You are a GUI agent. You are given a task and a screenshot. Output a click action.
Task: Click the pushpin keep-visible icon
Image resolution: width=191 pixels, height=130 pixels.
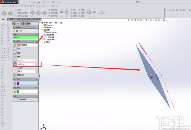coord(21,31)
